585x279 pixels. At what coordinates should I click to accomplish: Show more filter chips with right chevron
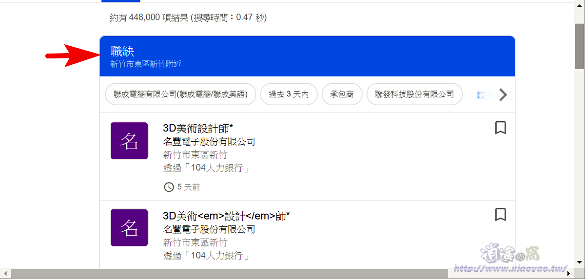[x=504, y=94]
